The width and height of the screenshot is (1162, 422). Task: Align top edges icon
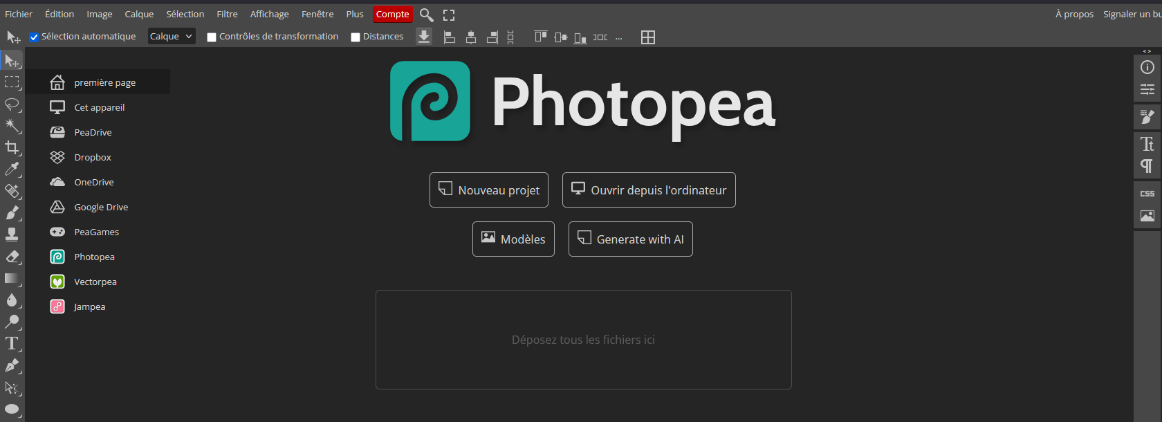(x=541, y=37)
